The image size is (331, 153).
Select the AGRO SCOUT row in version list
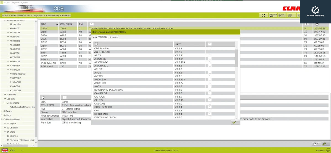coord(164,52)
